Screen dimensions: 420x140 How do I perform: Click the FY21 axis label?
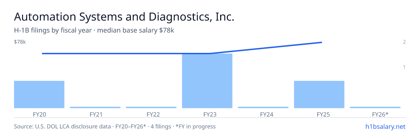coord(95,114)
